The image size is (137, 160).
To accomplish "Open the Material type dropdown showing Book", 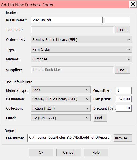I will [61, 90].
